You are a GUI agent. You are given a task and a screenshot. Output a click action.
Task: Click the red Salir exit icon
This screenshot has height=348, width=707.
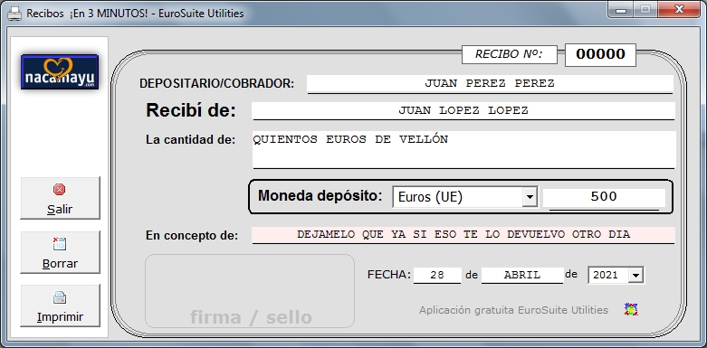(x=59, y=190)
